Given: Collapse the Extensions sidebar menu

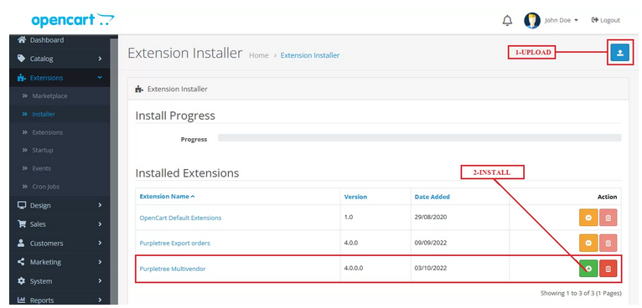Looking at the screenshot, I should pos(60,78).
